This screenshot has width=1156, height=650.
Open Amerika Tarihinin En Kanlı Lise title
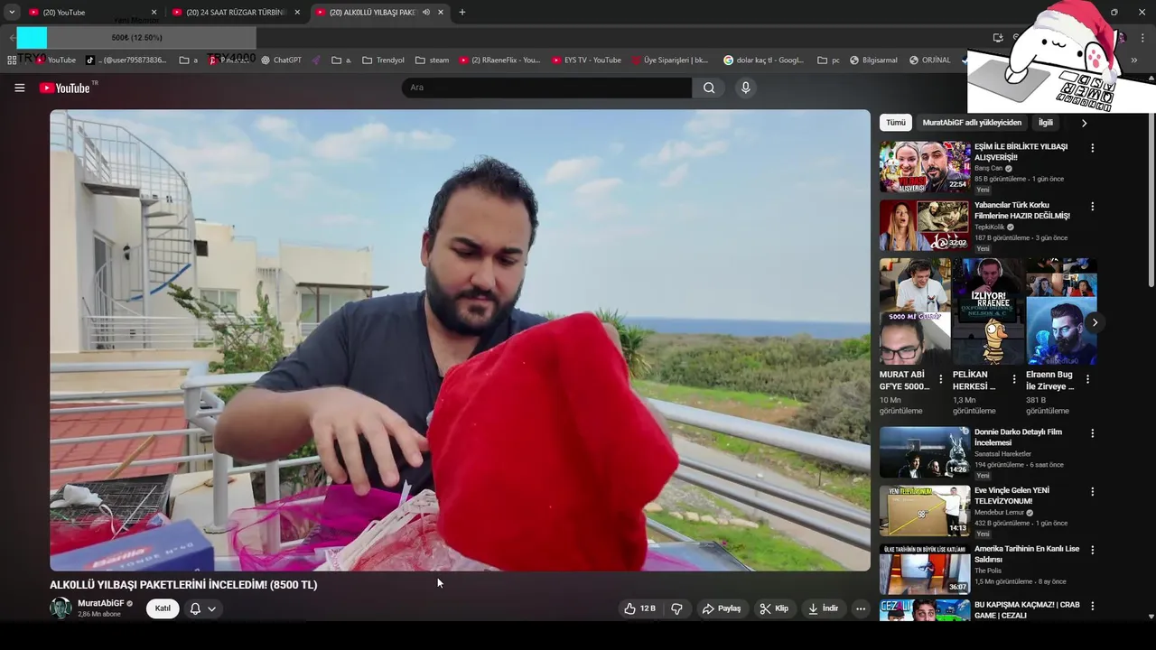tap(1027, 554)
